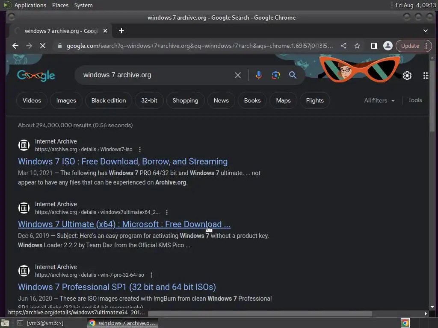Open Google quick settings gear
438x328 pixels.
point(407,76)
